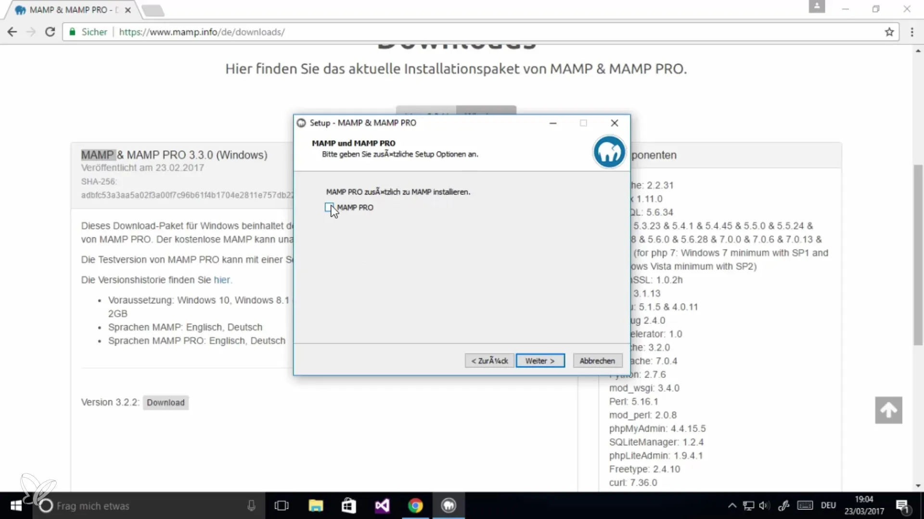Click the Download button for version 3.2.2
The image size is (924, 519).
coord(166,403)
